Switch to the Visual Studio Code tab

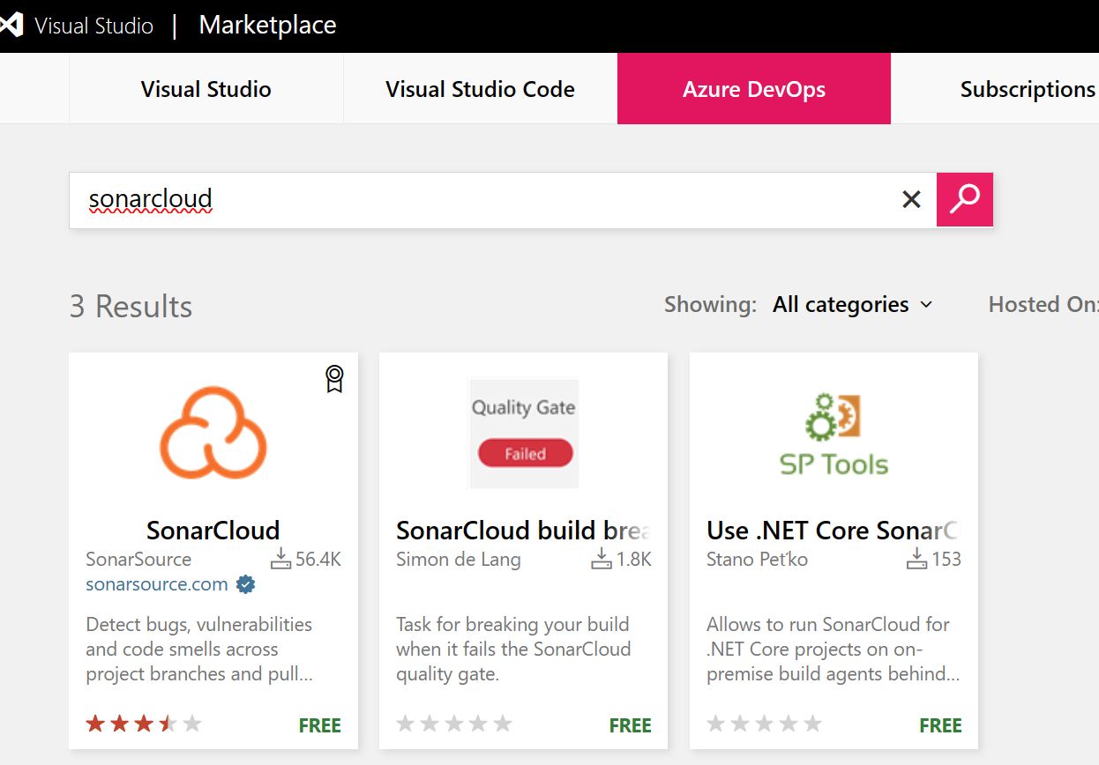pyautogui.click(x=480, y=89)
